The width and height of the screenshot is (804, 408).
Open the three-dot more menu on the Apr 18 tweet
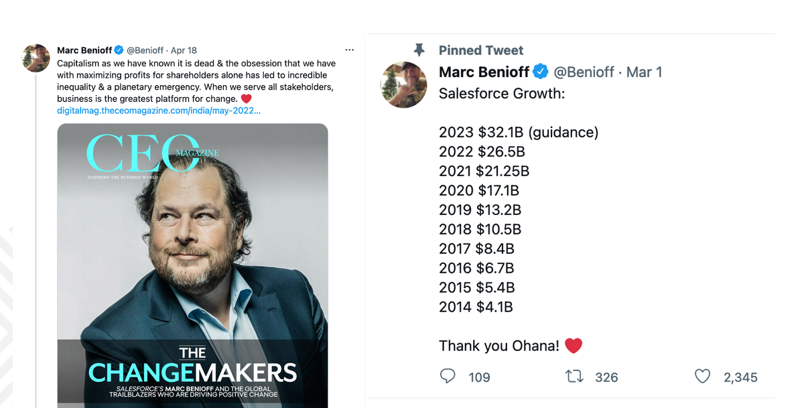pos(349,50)
